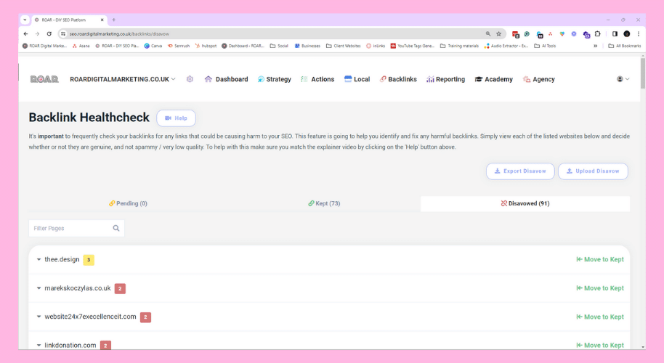Go to Dashboard in the navigation

pyautogui.click(x=226, y=79)
